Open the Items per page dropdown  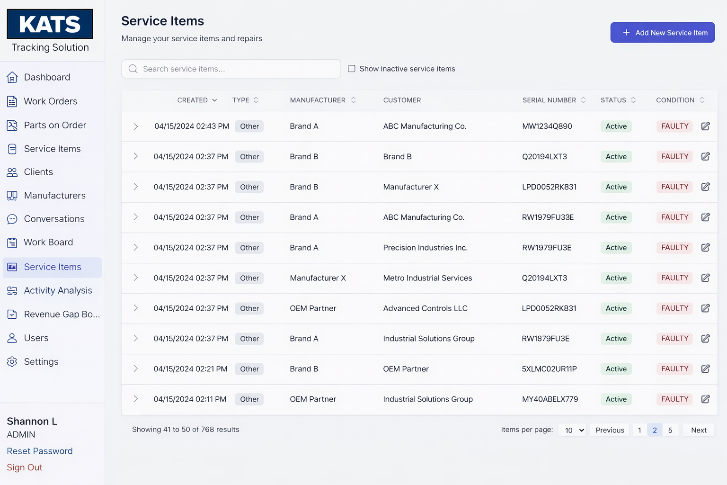point(572,430)
